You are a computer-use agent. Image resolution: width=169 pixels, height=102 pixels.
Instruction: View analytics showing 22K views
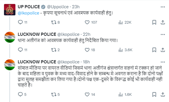click(125, 22)
